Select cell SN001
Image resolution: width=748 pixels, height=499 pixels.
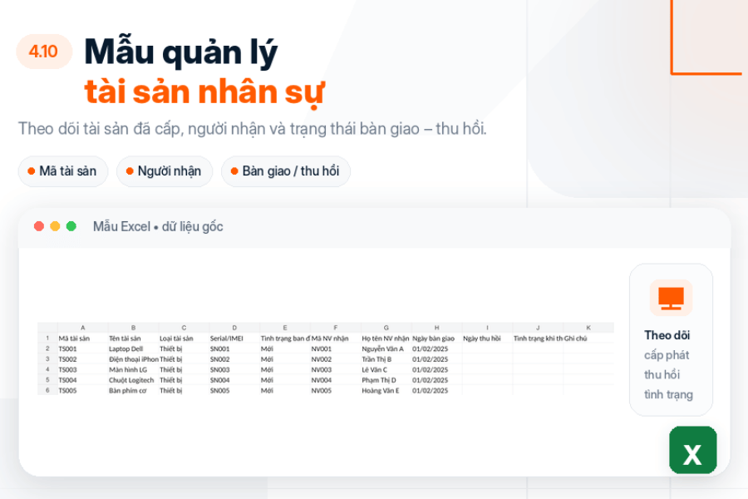[x=234, y=348]
